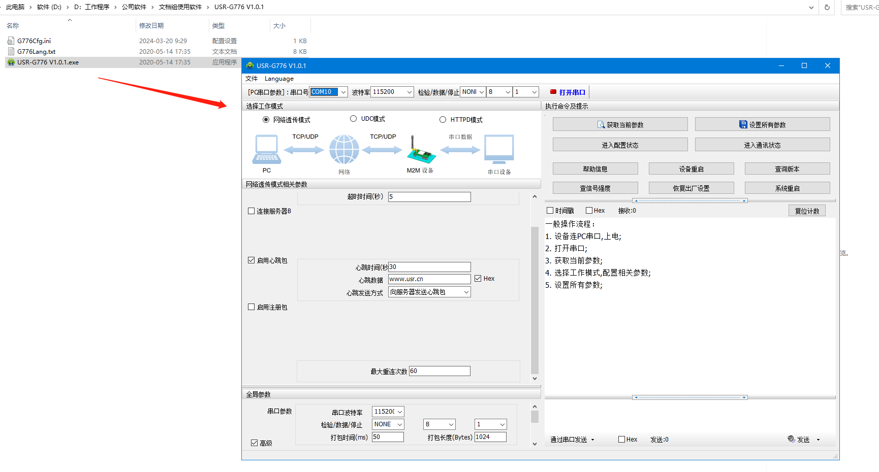Click the red open serial port icon
Image resolution: width=879 pixels, height=472 pixels.
553,92
